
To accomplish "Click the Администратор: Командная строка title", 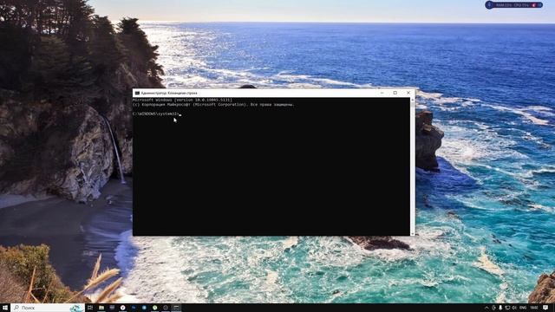I will 169,93.
